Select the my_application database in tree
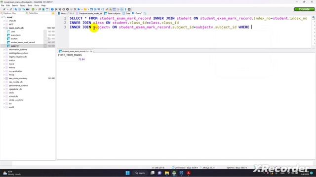The width and height of the screenshot is (316, 177). [x=15, y=71]
